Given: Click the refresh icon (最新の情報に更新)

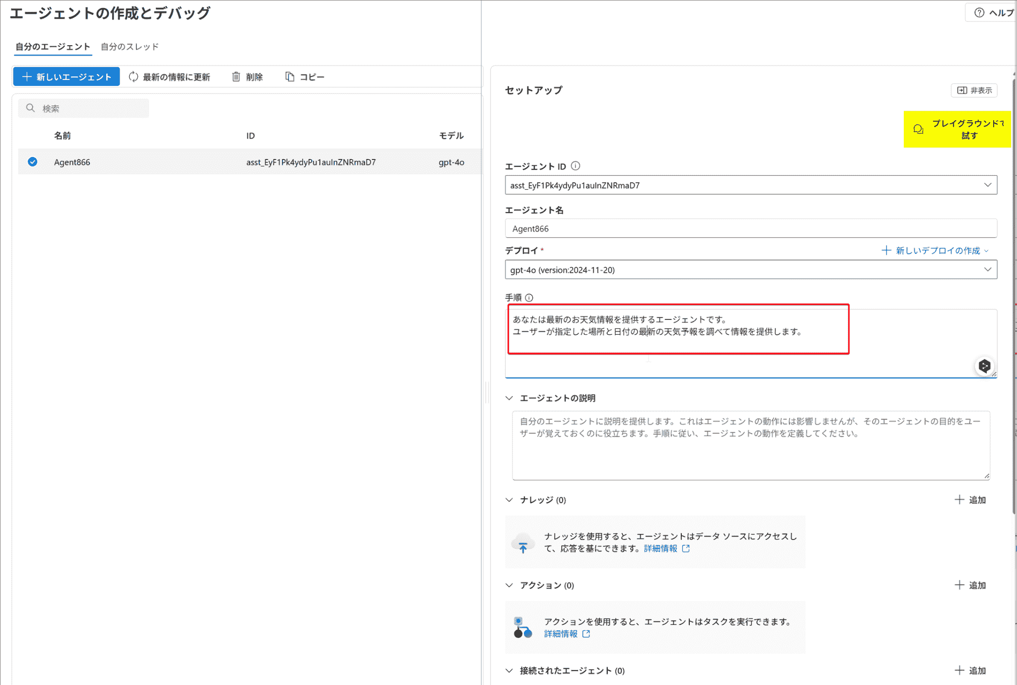Looking at the screenshot, I should point(133,77).
